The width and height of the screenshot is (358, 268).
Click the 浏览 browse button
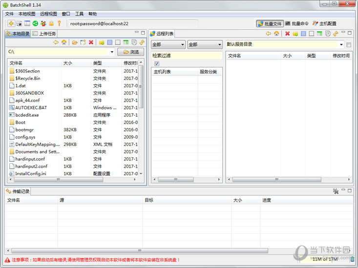point(130,52)
